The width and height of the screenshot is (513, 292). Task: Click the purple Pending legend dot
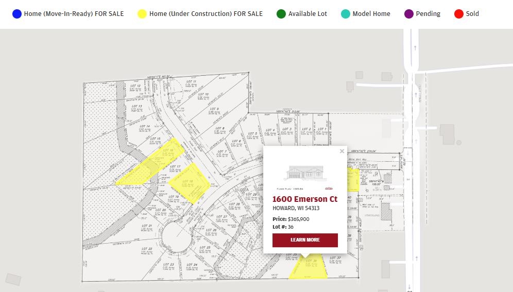pyautogui.click(x=409, y=14)
